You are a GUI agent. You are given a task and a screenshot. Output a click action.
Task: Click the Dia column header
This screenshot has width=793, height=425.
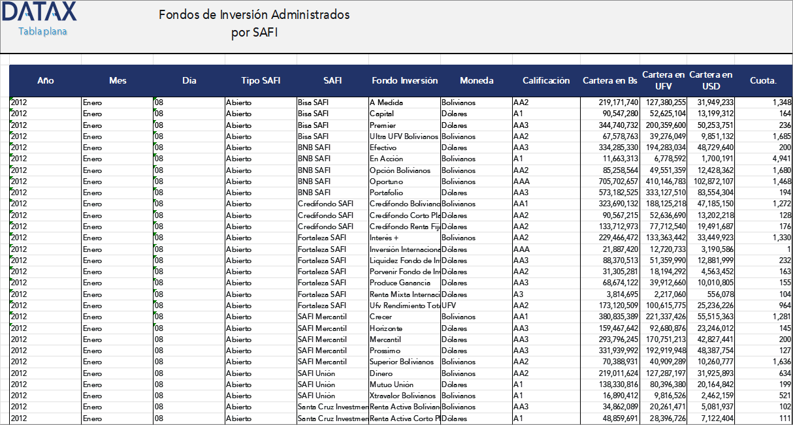(x=189, y=80)
